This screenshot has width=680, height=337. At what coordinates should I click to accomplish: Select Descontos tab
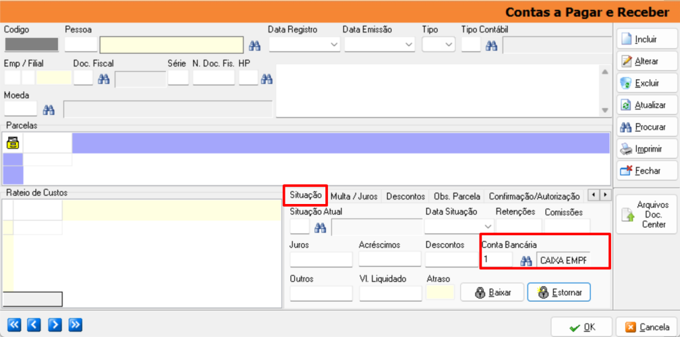tap(406, 196)
